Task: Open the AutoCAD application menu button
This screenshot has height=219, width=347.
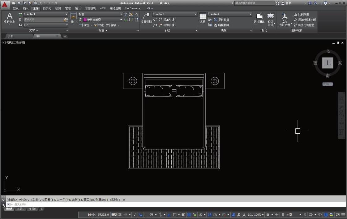Action: [x=5, y=5]
